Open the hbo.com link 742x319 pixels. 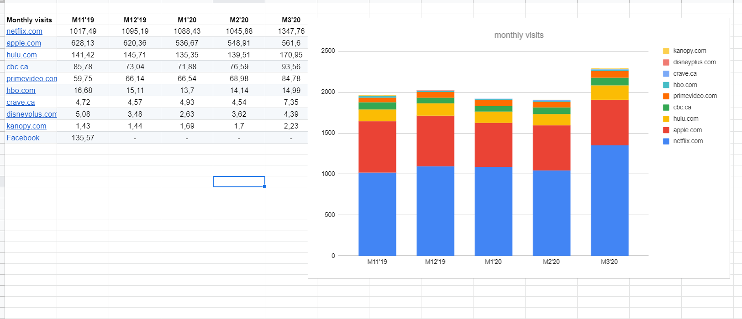coord(21,90)
